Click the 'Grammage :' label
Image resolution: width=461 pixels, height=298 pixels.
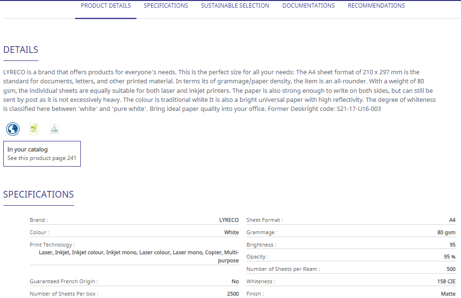pyautogui.click(x=262, y=232)
